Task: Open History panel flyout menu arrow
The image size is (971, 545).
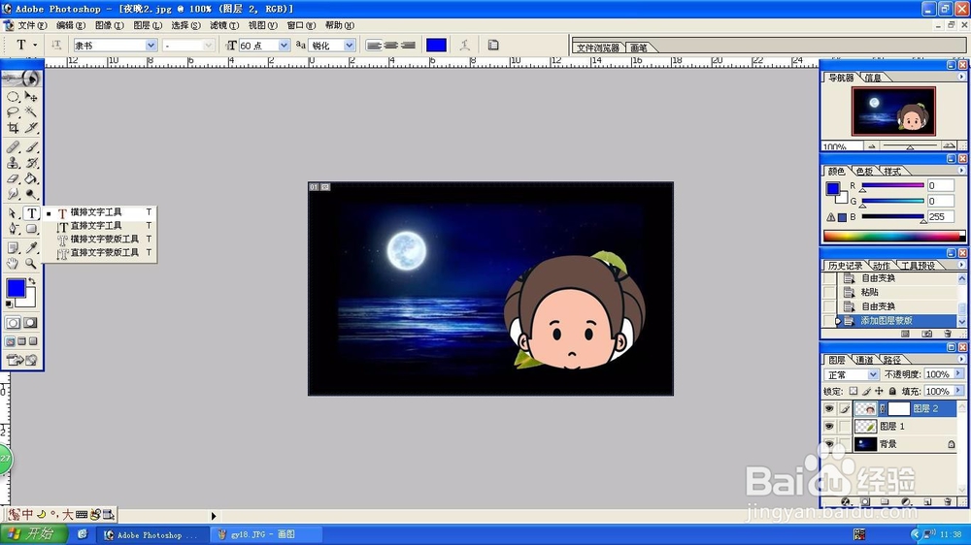Action: pos(961,265)
